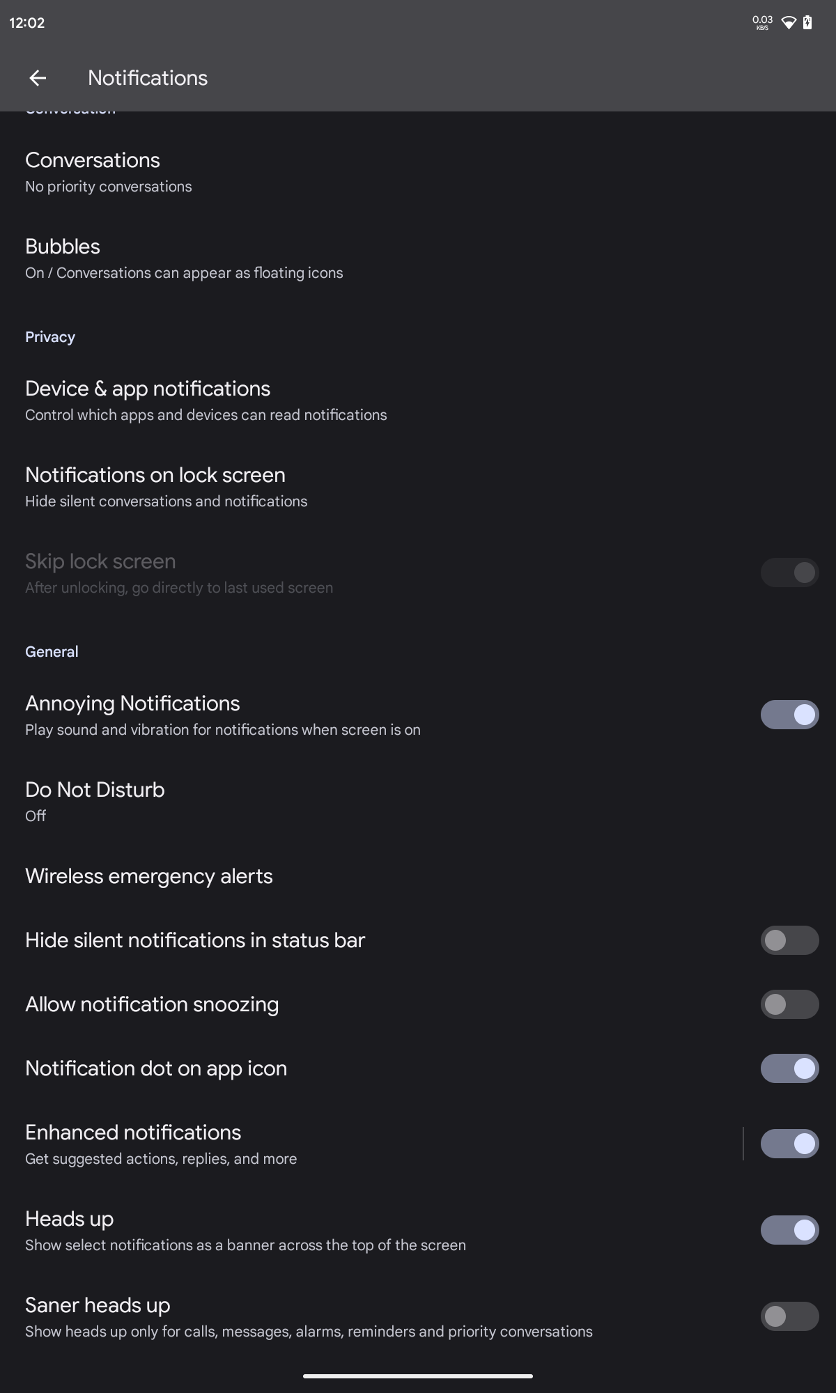Tap the network speed indicator
The width and height of the screenshot is (836, 1393).
762,22
